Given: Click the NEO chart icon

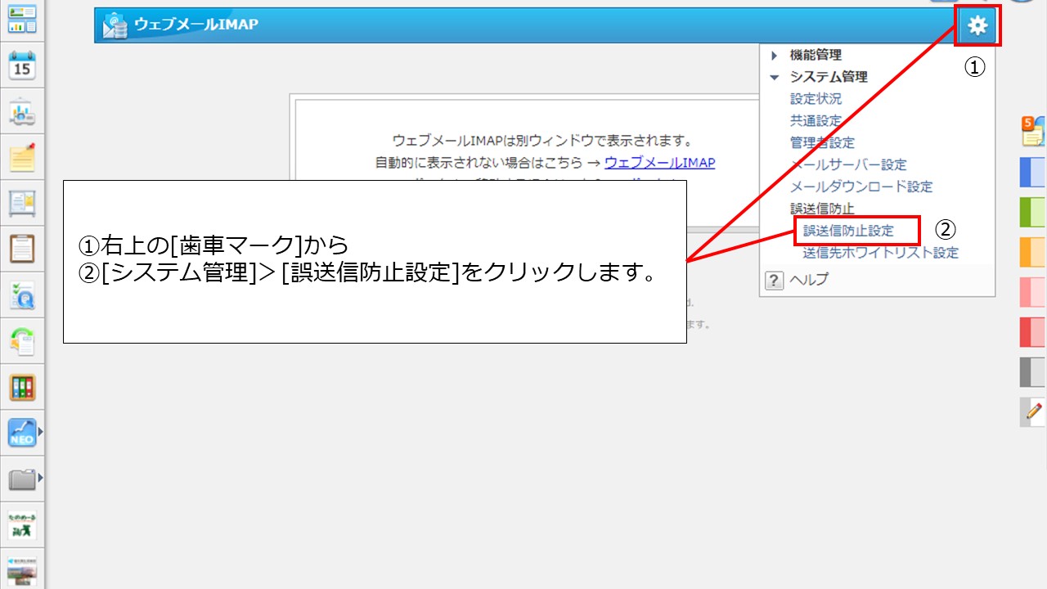Looking at the screenshot, I should click(x=22, y=432).
